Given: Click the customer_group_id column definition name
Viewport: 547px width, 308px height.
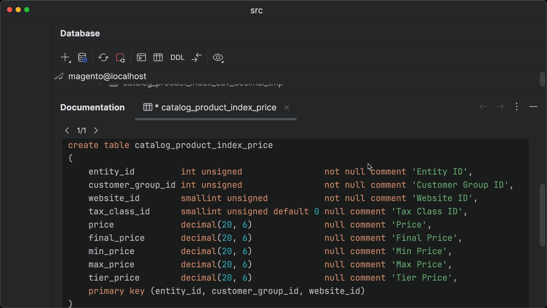Looking at the screenshot, I should click(x=132, y=185).
